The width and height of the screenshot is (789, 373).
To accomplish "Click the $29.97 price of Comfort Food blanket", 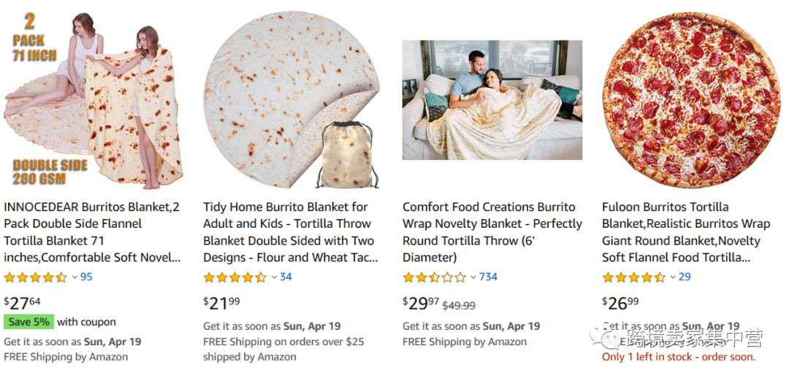I will [421, 302].
